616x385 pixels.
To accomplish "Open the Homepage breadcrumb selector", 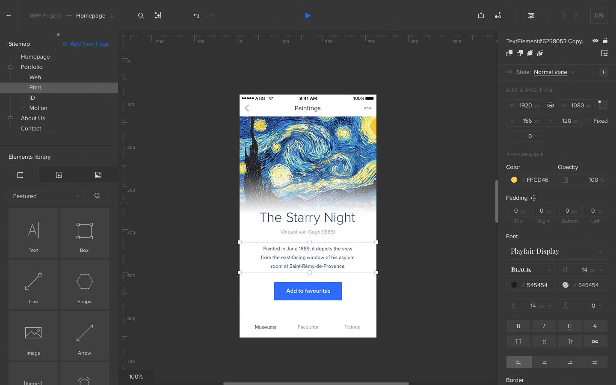I will click(94, 15).
